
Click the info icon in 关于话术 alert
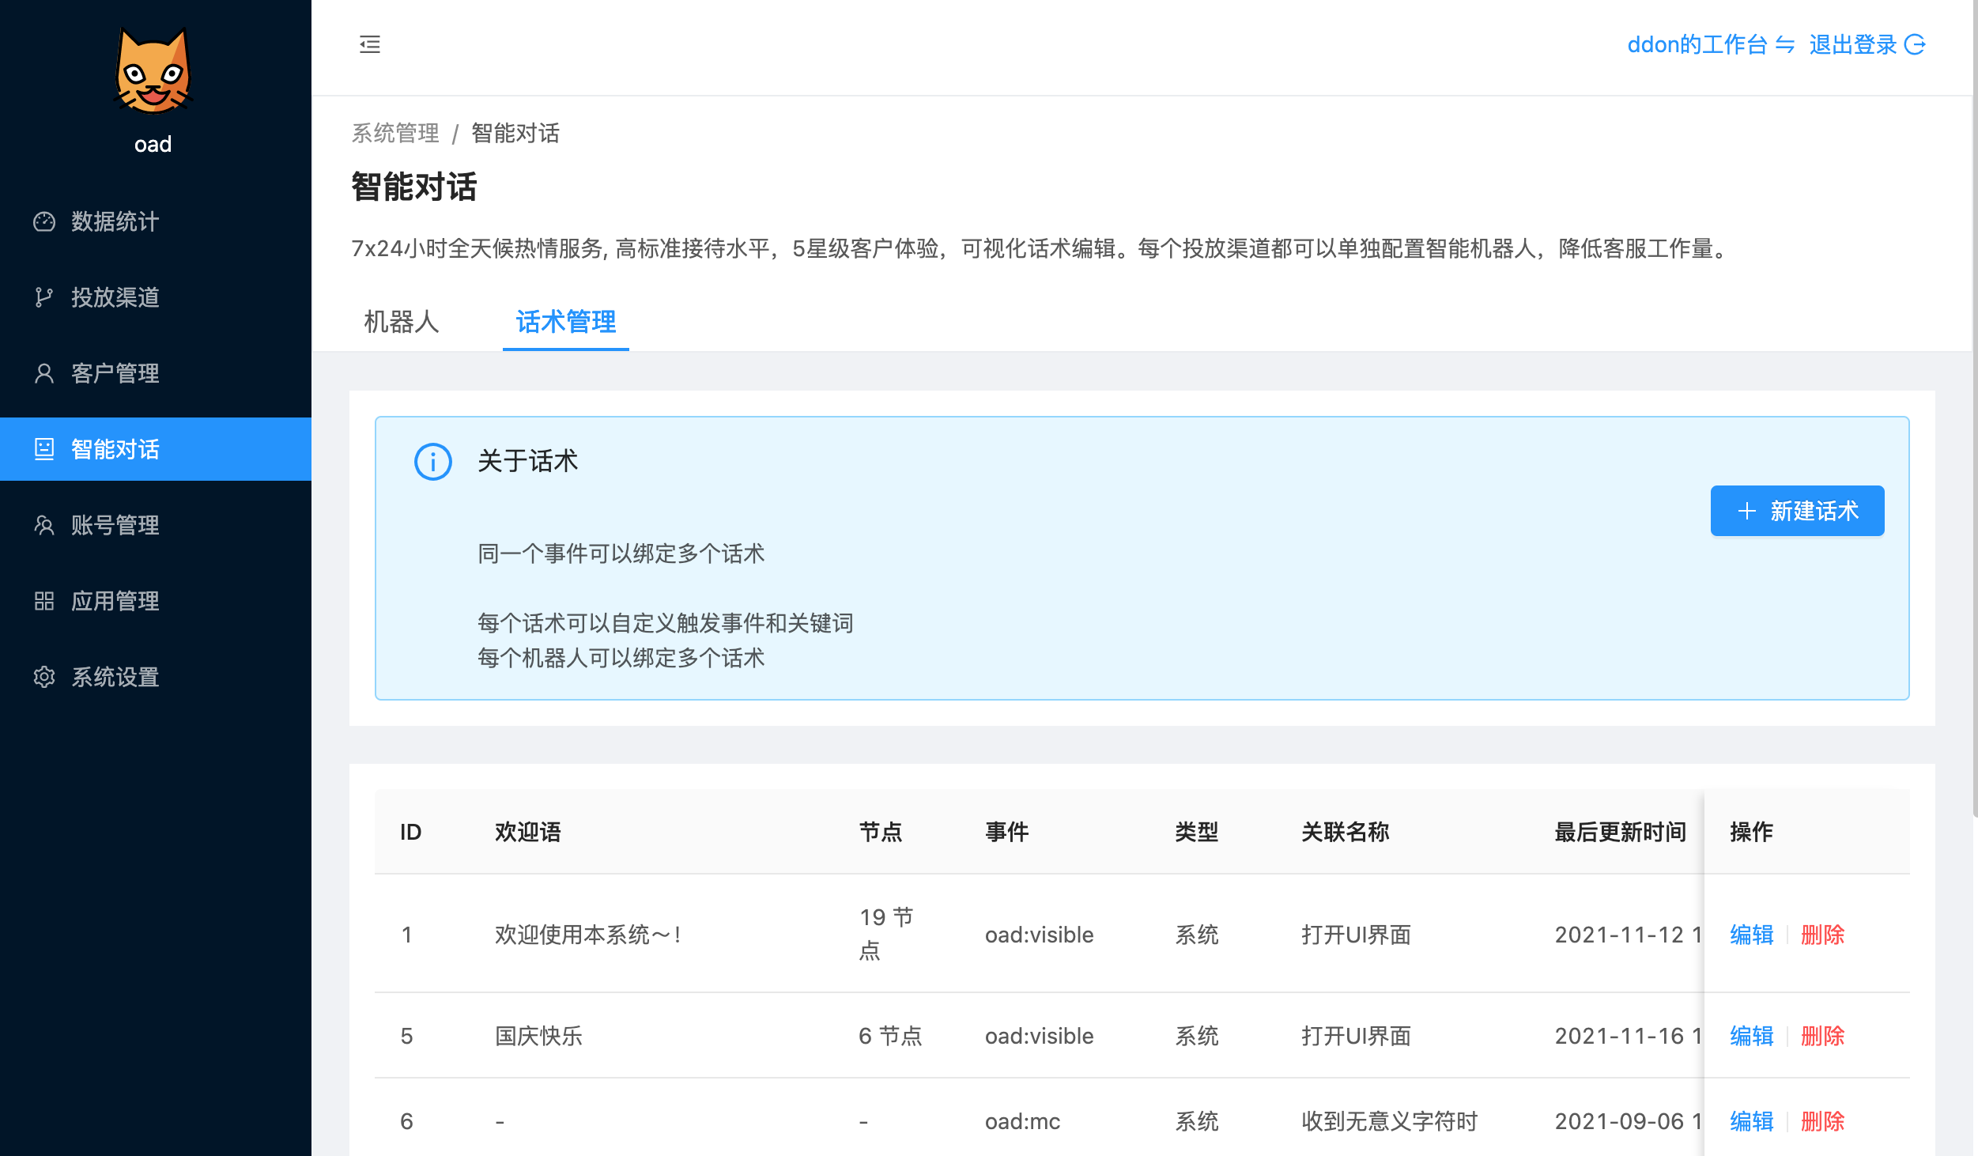tap(433, 462)
